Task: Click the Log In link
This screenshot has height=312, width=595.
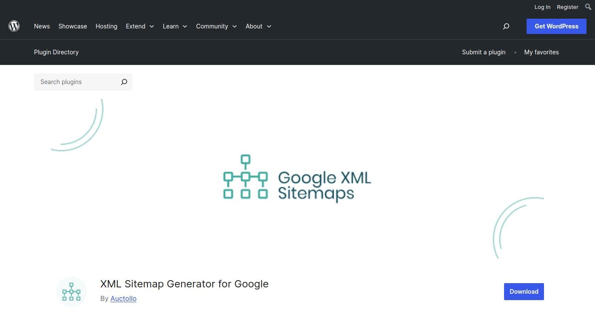Action: coord(542,7)
